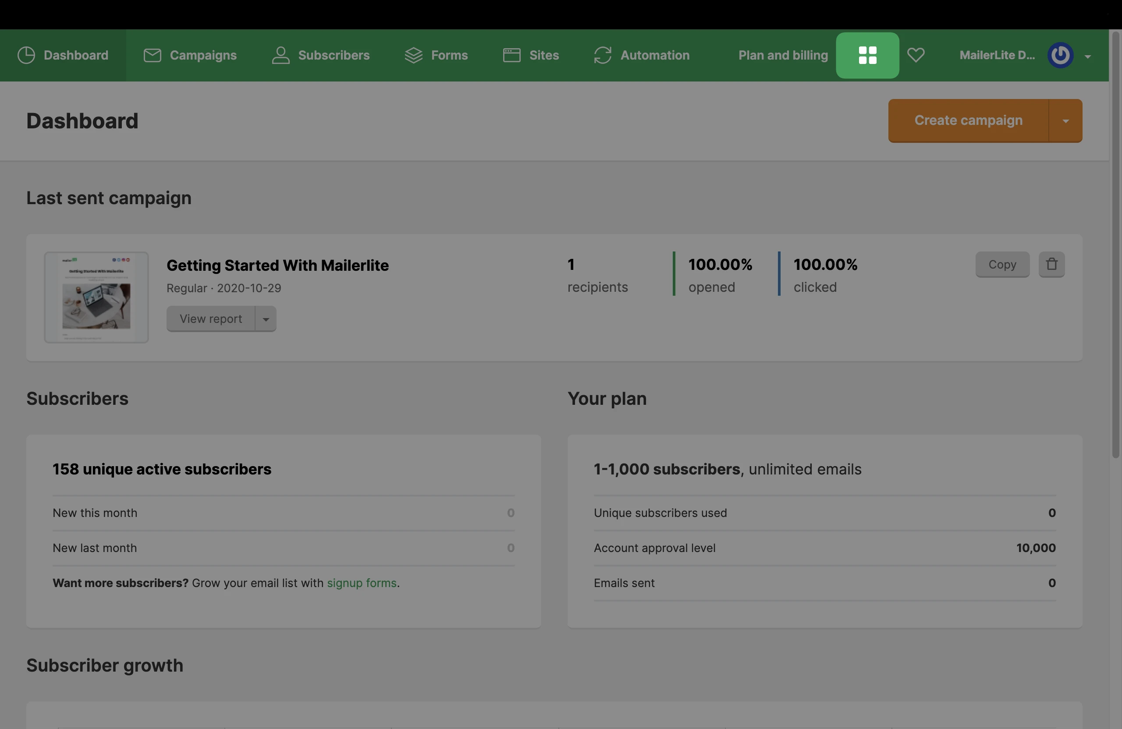
Task: Click the Create campaign button
Action: coord(968,120)
